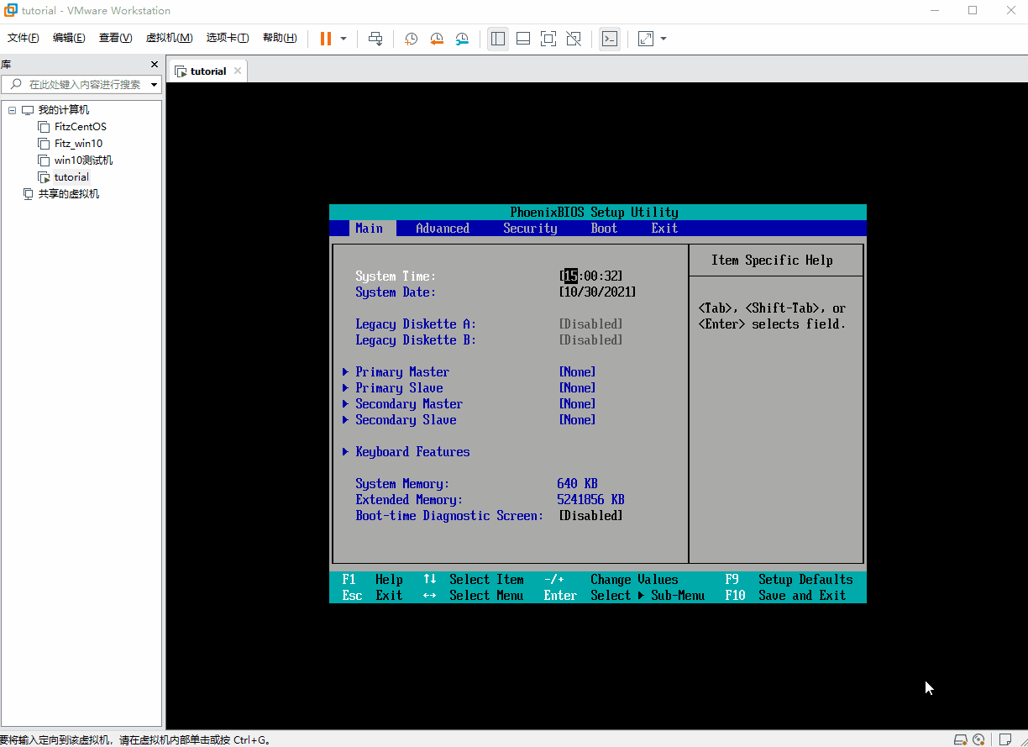Open the library search box dropdown arrow
Screen dimensions: 1028x747
point(154,84)
